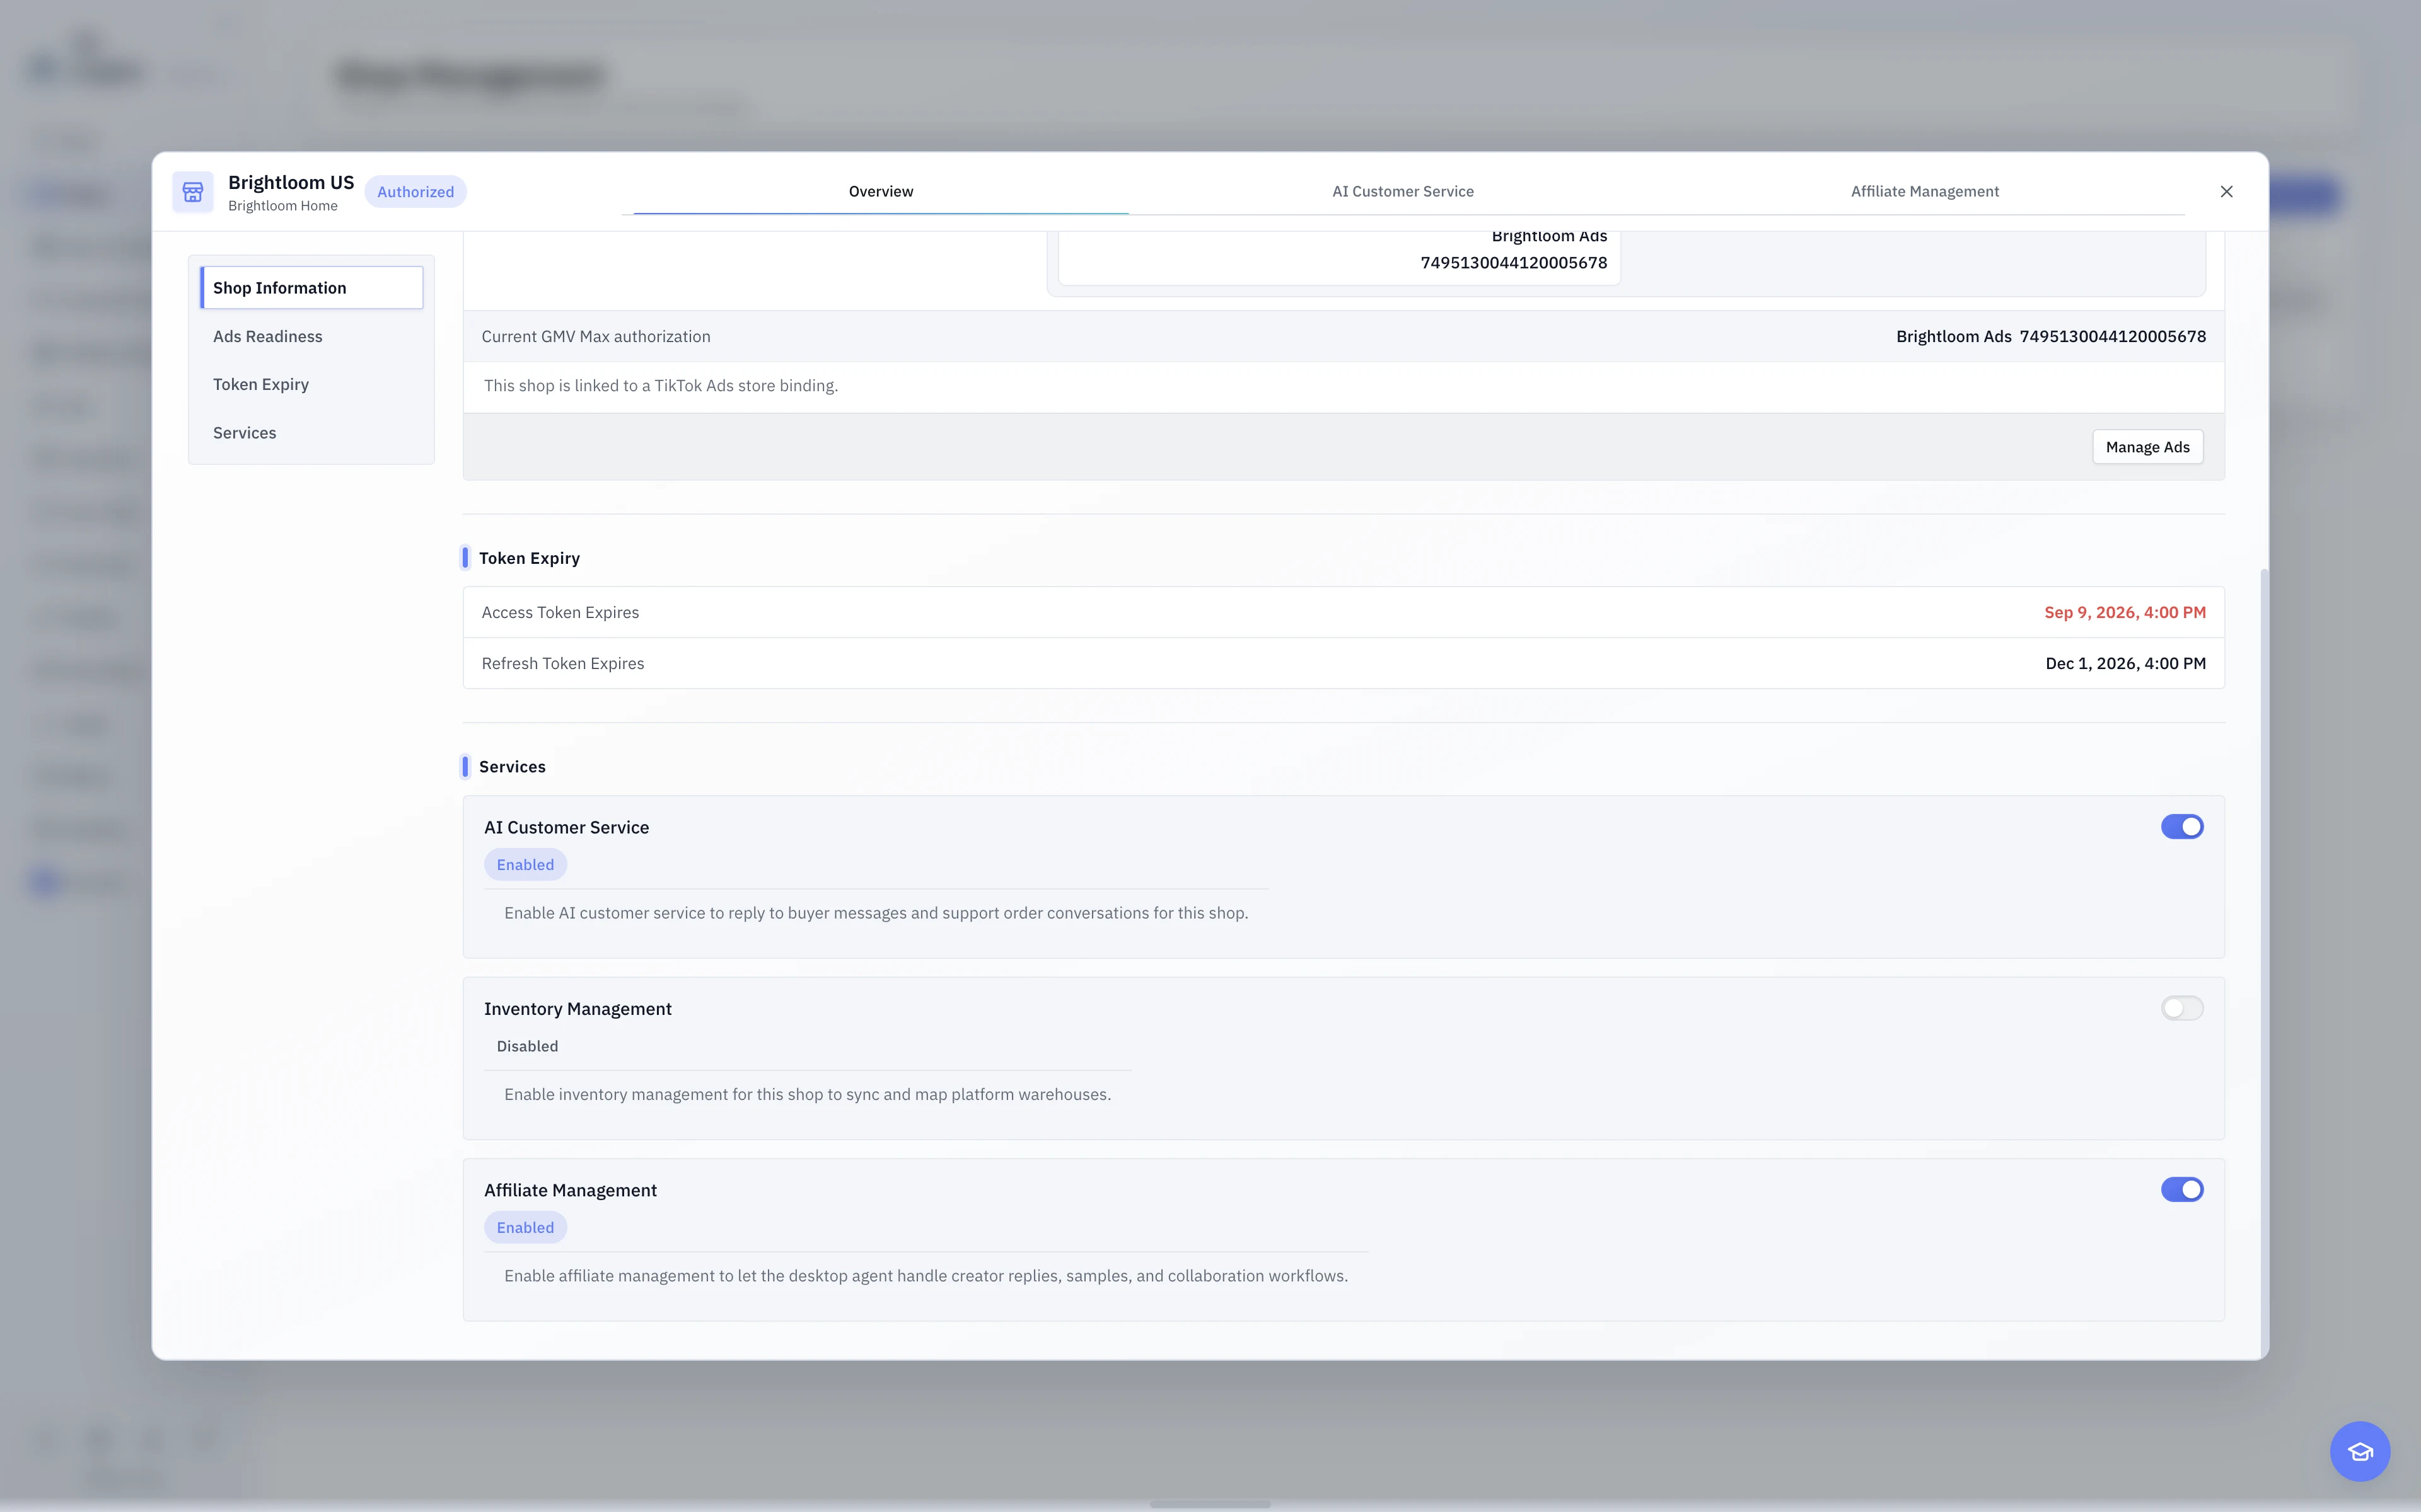
Task: Enable the Inventory Management toggle
Action: 2181,1008
